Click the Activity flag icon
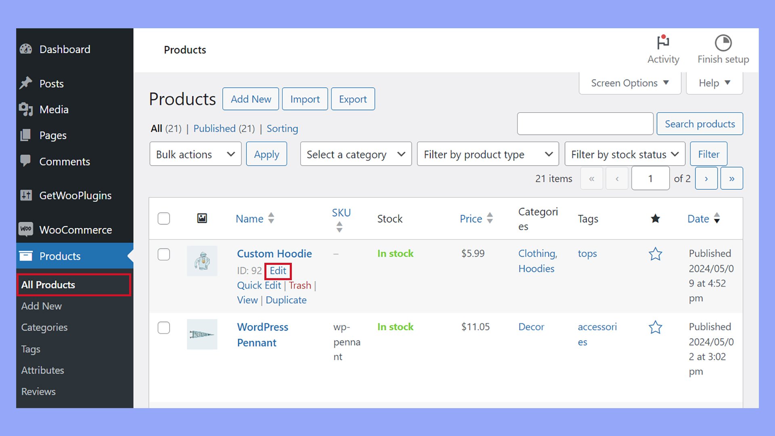 tap(663, 42)
